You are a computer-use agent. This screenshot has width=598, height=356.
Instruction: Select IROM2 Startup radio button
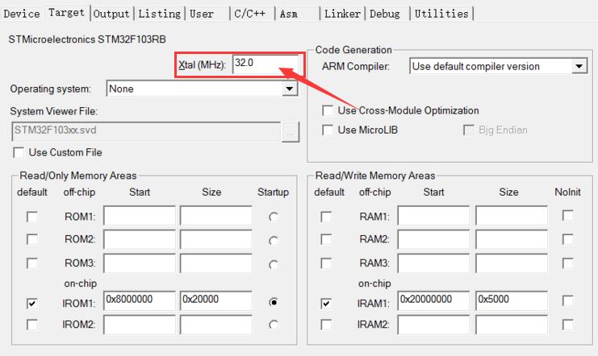coord(273,325)
